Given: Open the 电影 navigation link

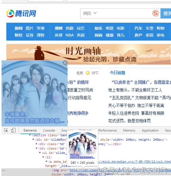Looking at the screenshot, I should [x=121, y=28].
